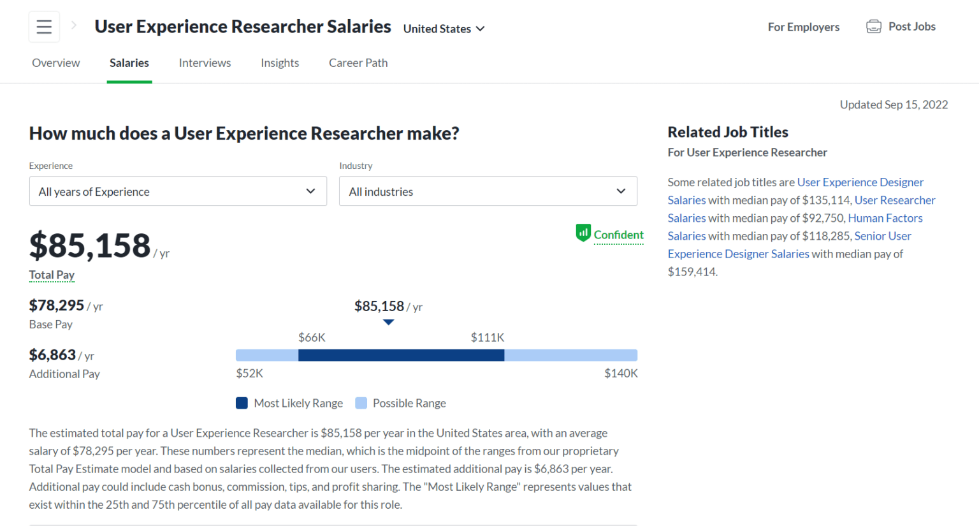Click the Confident label
979x526 pixels.
click(619, 235)
